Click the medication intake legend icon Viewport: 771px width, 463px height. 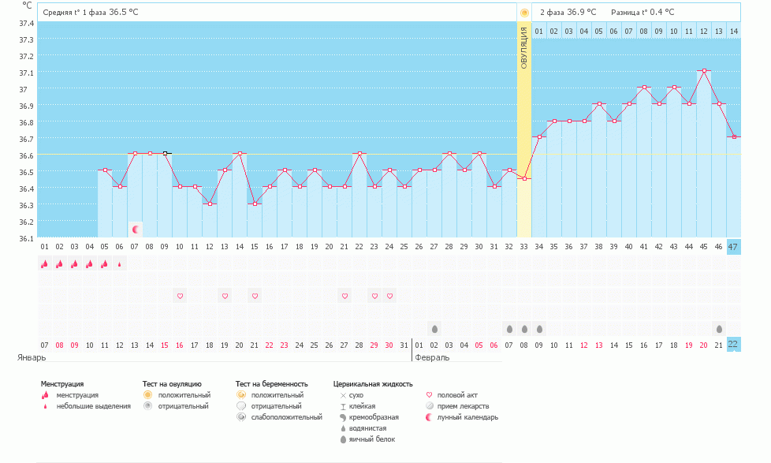point(429,405)
